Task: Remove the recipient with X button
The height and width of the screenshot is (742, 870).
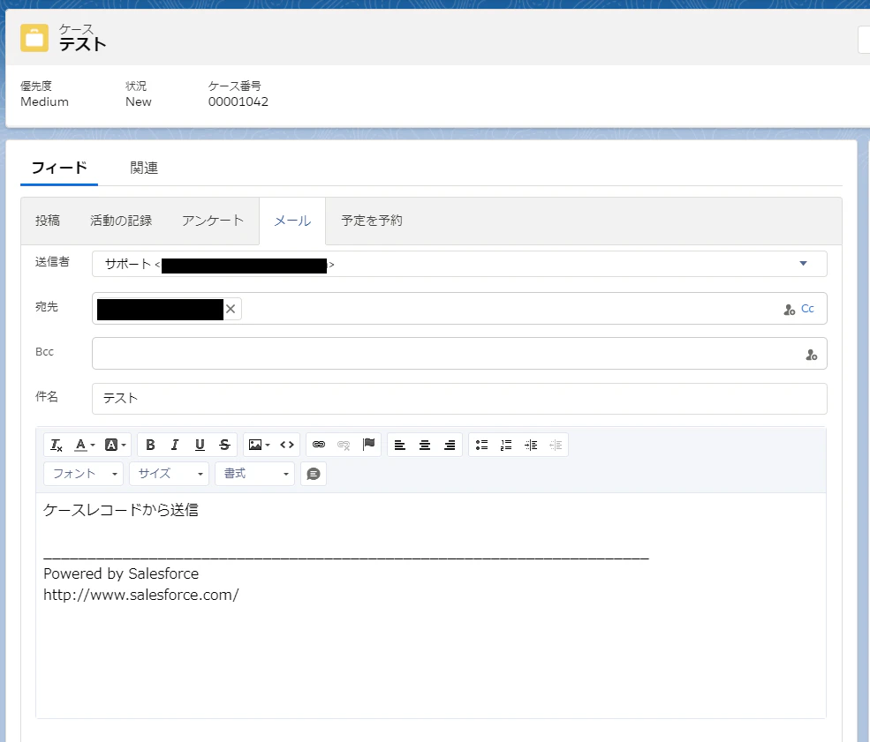Action: pos(231,309)
